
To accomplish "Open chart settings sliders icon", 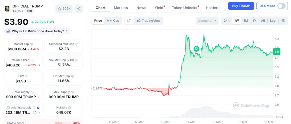I will point(283,21).
